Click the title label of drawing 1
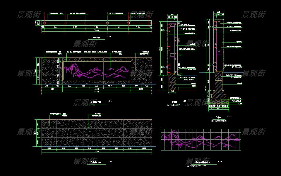The width and height of the screenshot is (281, 176). click(x=95, y=38)
